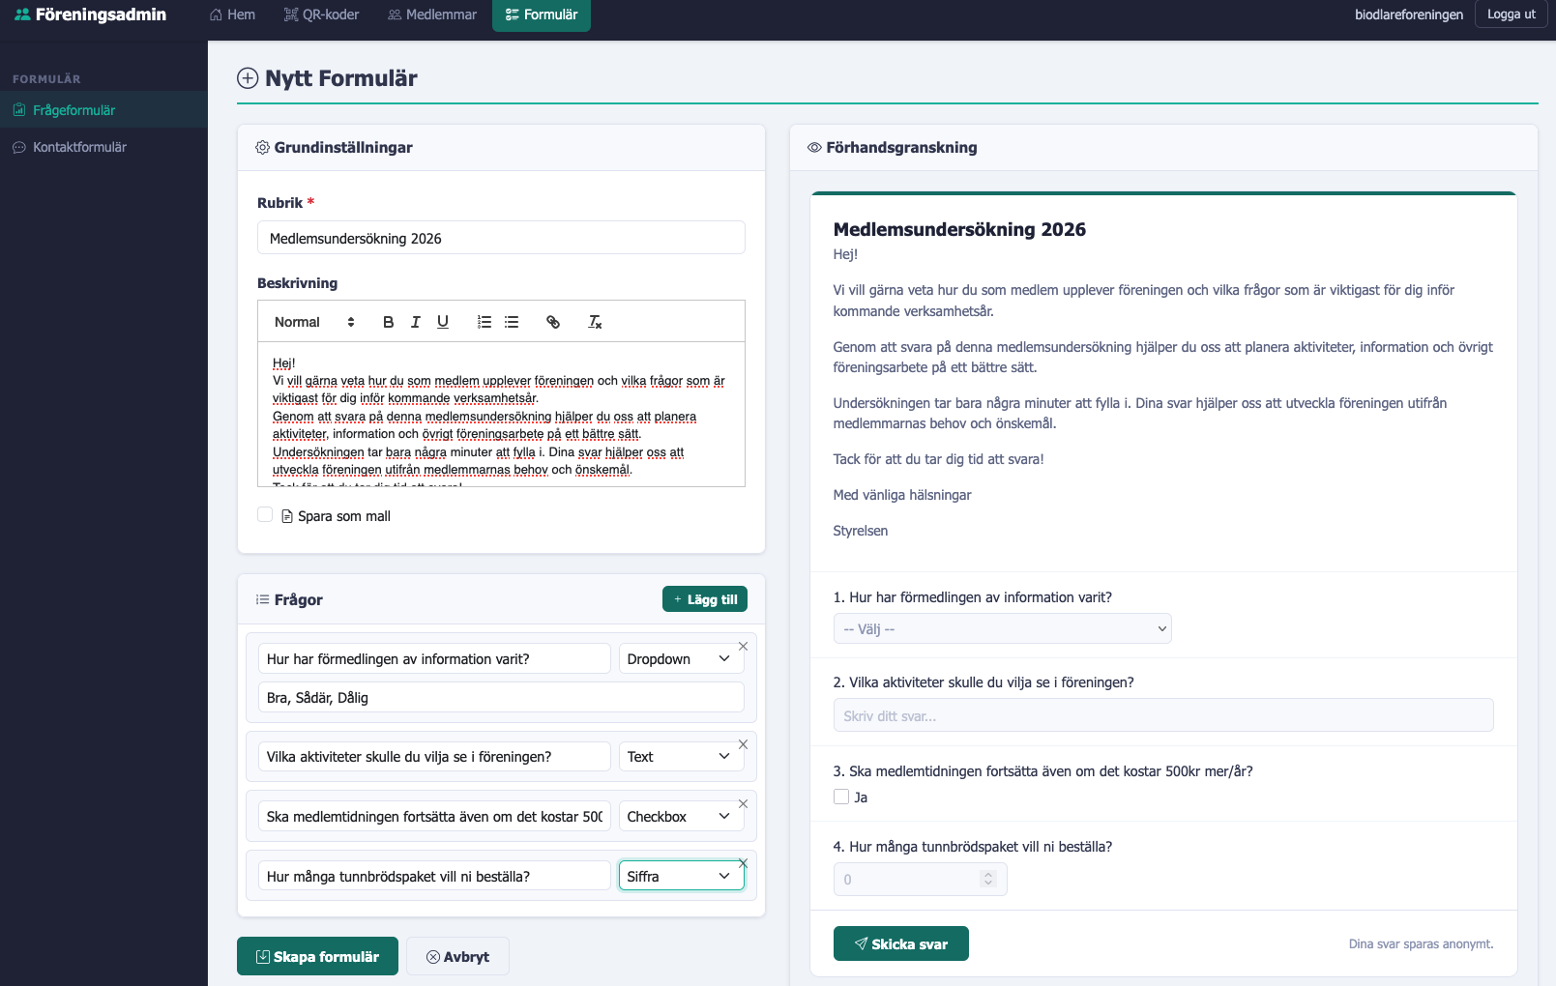
Task: Underline text in description editor
Action: coord(442,321)
